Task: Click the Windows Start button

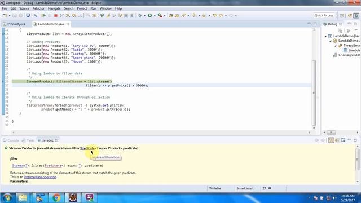Action: point(7,198)
